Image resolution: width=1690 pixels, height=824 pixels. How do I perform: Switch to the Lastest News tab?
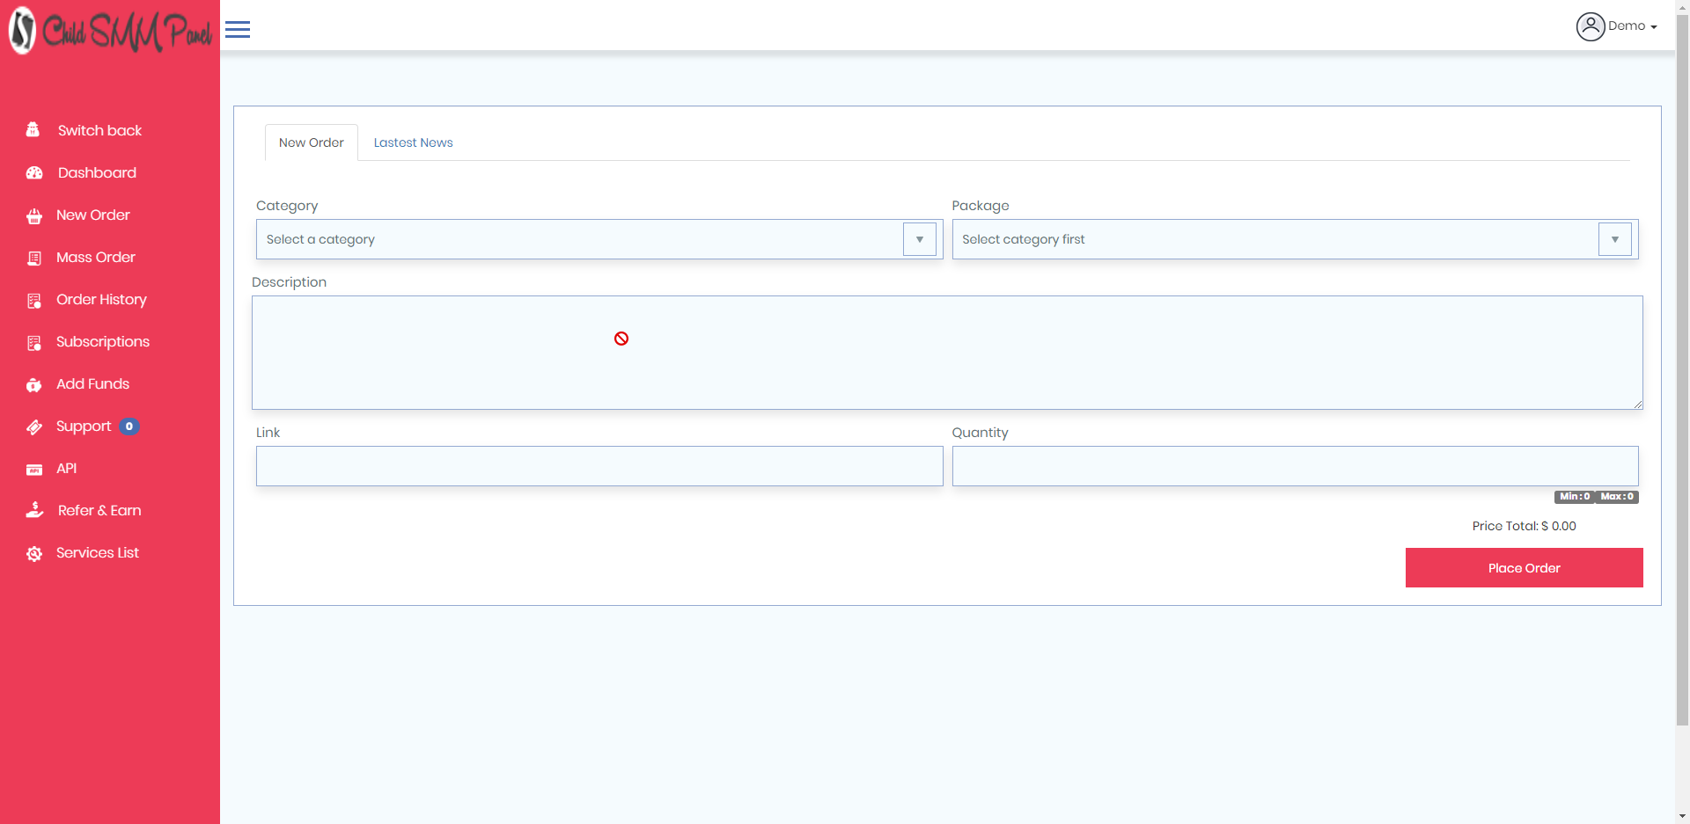[x=413, y=142]
